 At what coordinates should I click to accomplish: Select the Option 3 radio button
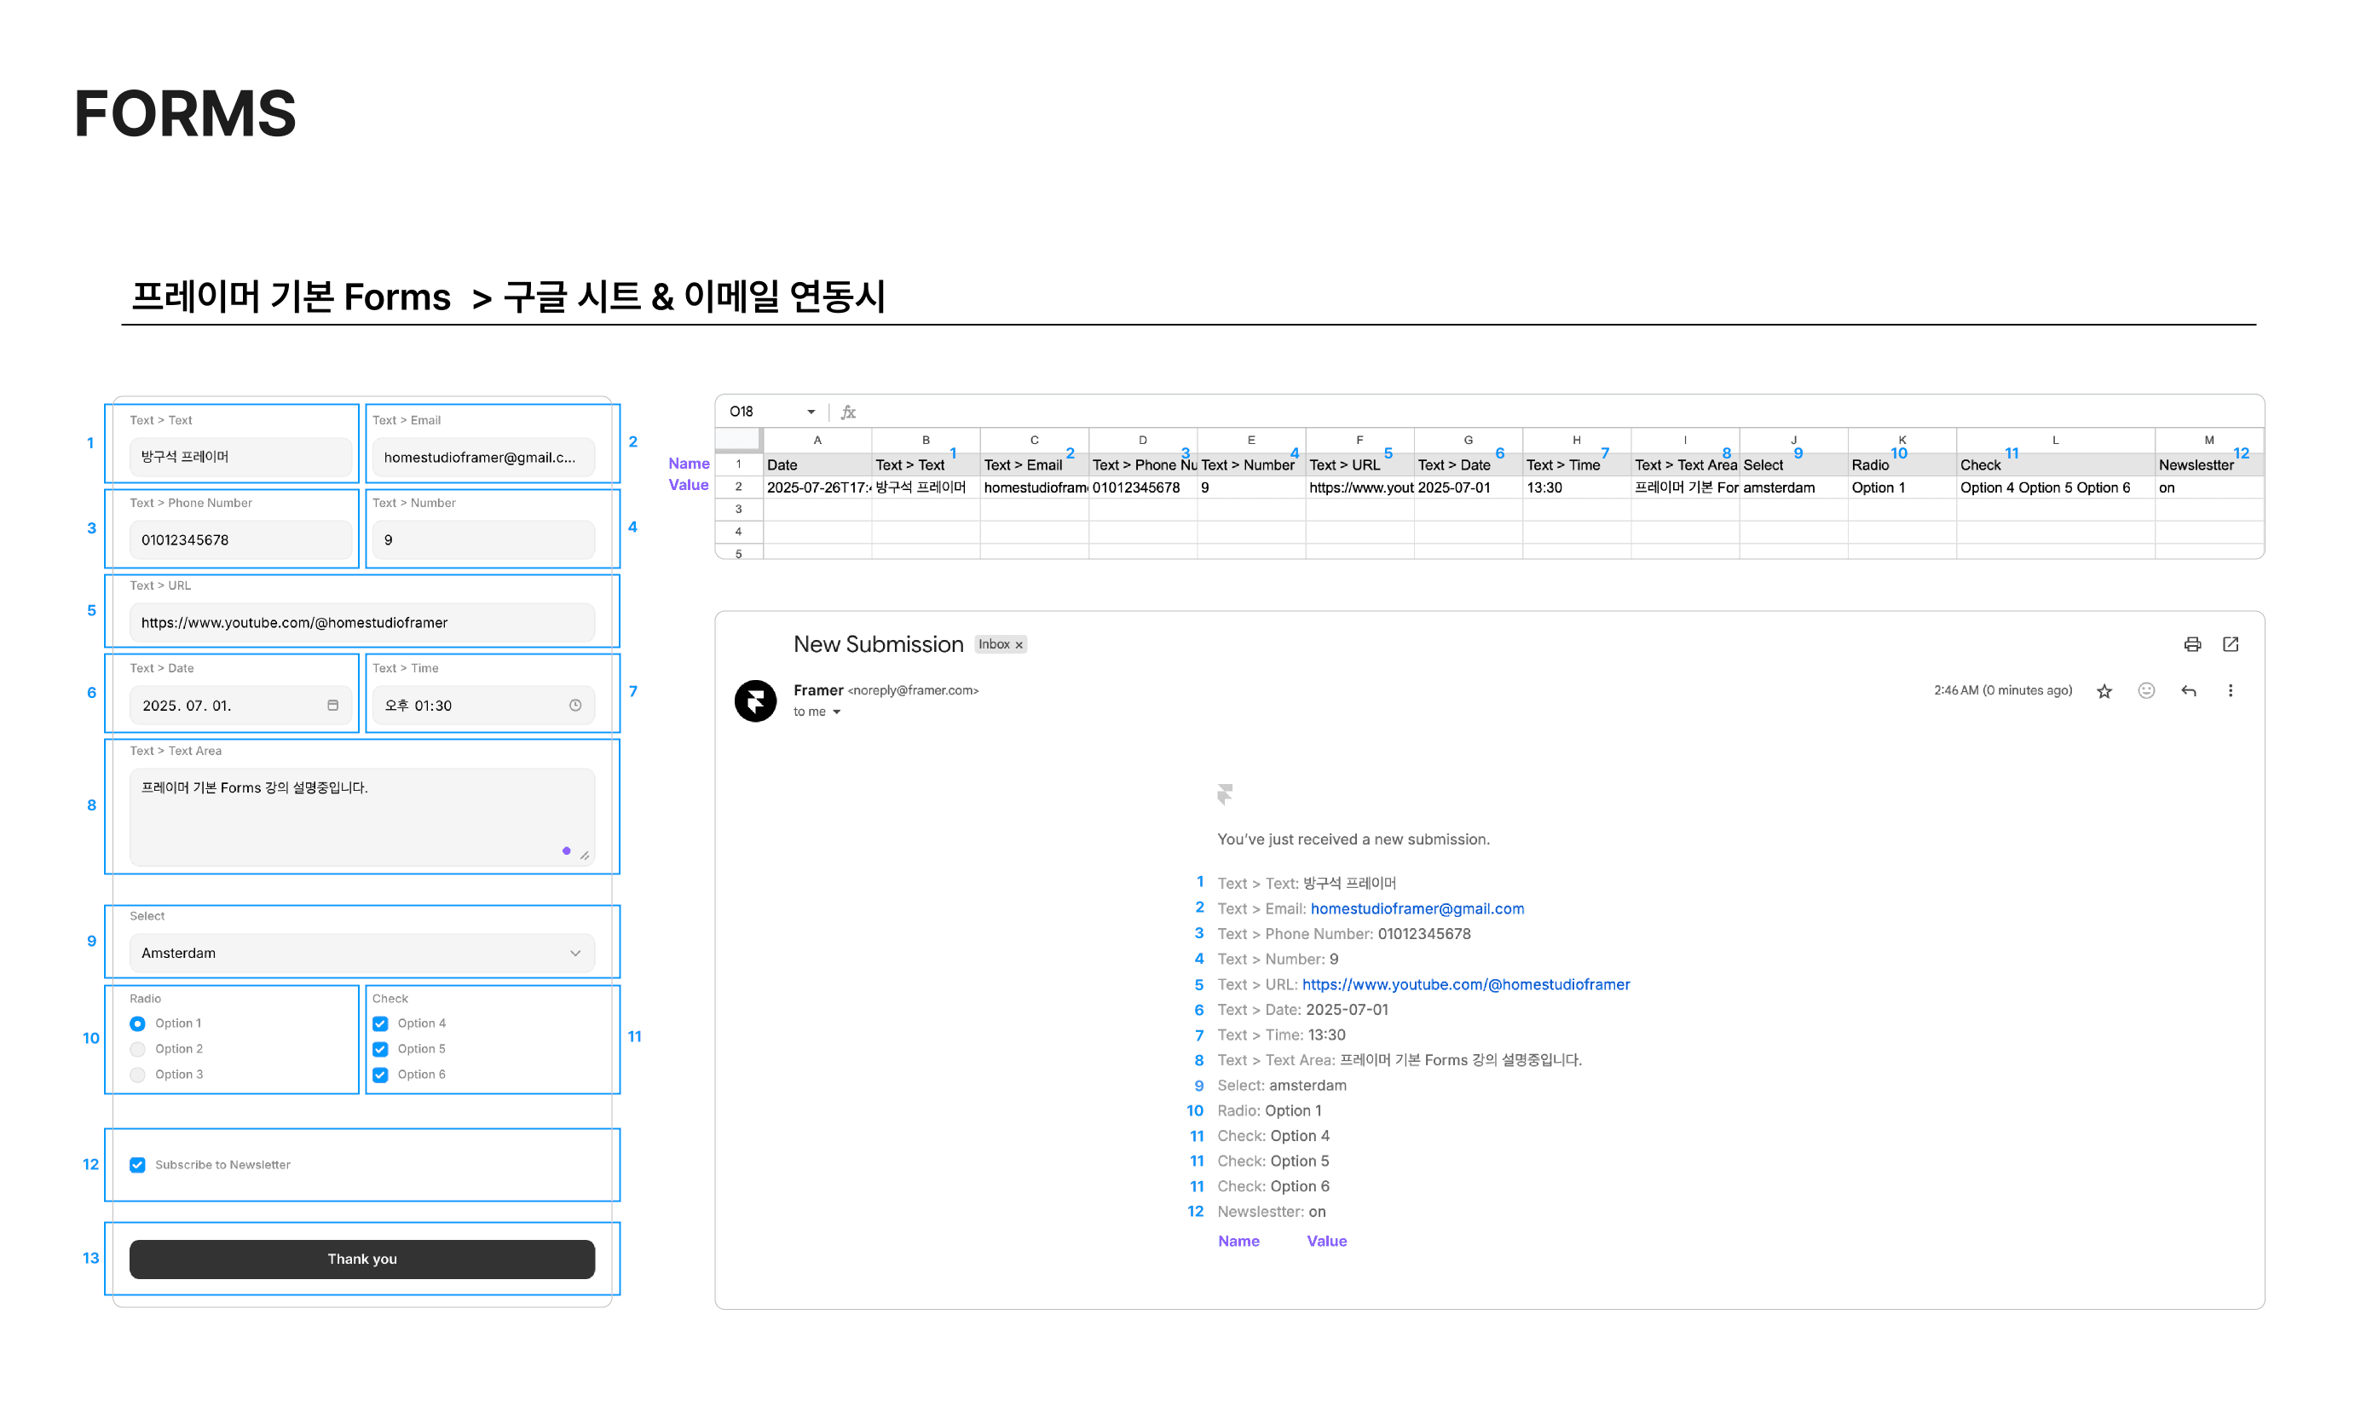coord(137,1075)
